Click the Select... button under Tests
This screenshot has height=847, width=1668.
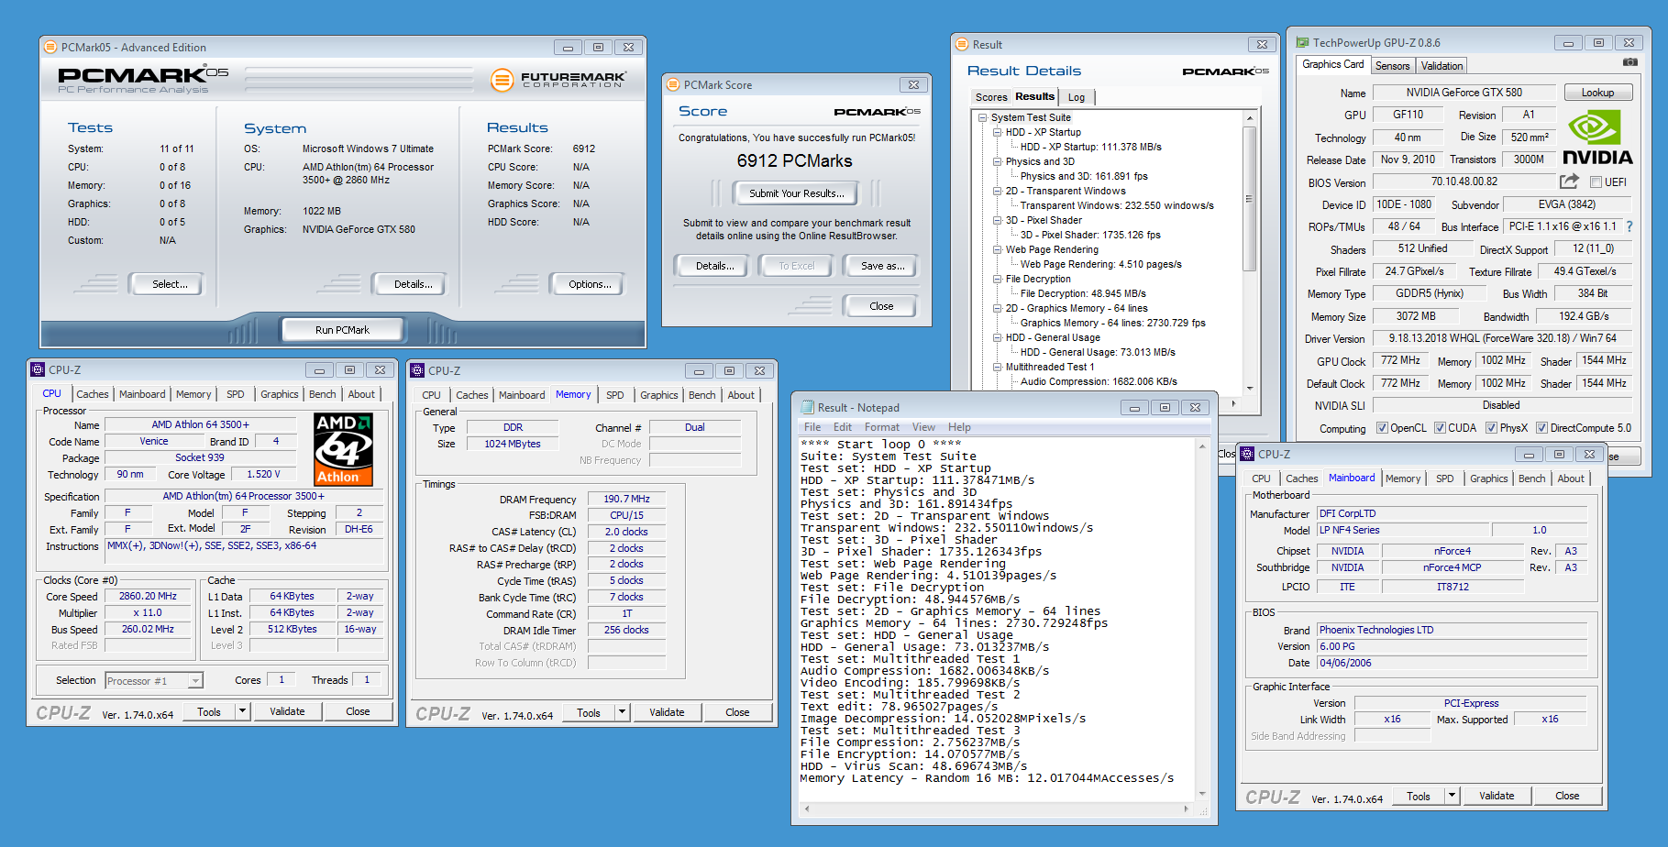[x=170, y=284]
